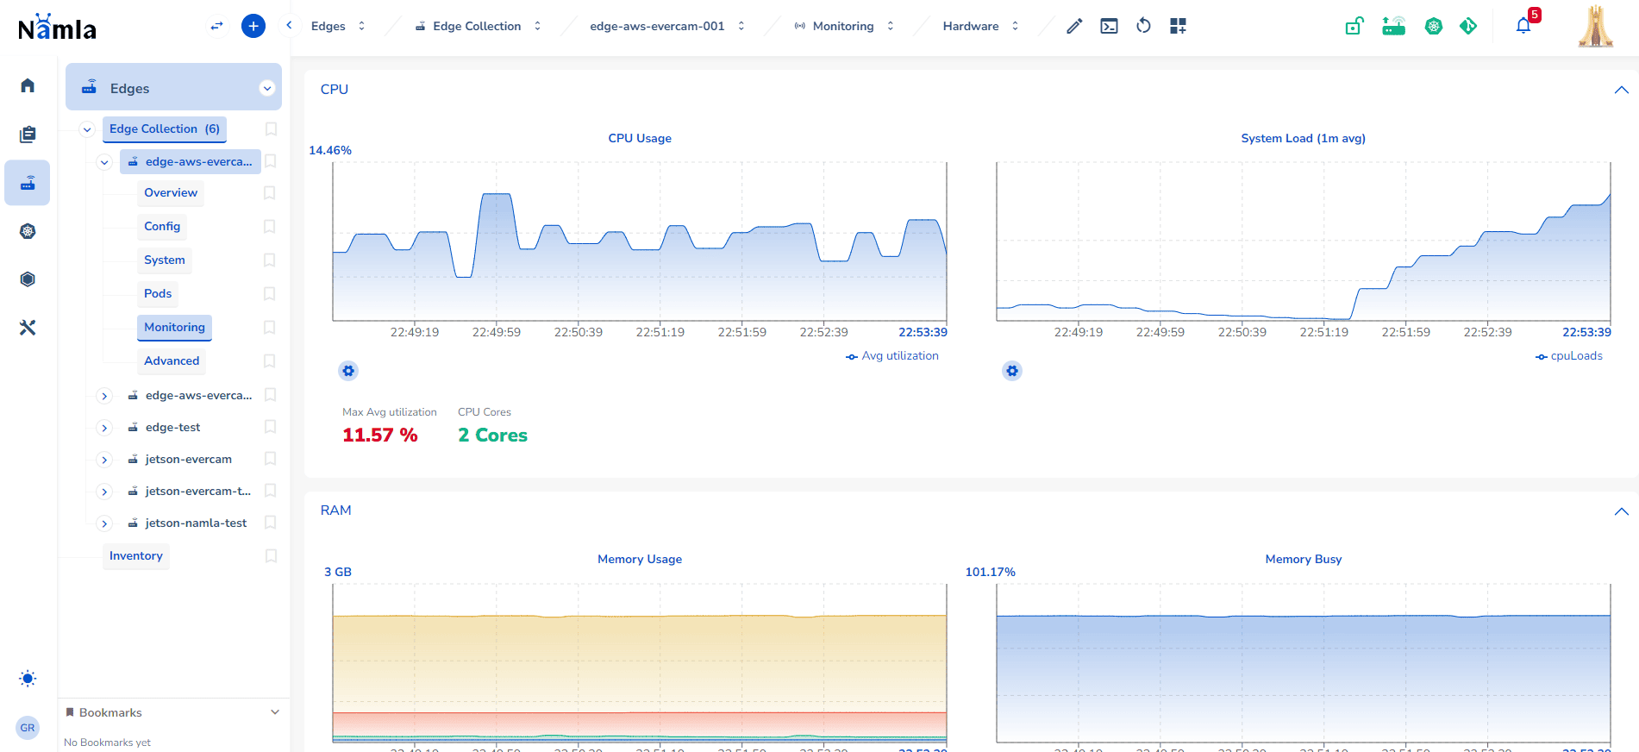Screen dimensions: 1639x752
Task: Open the Pods menu item
Action: (x=158, y=294)
